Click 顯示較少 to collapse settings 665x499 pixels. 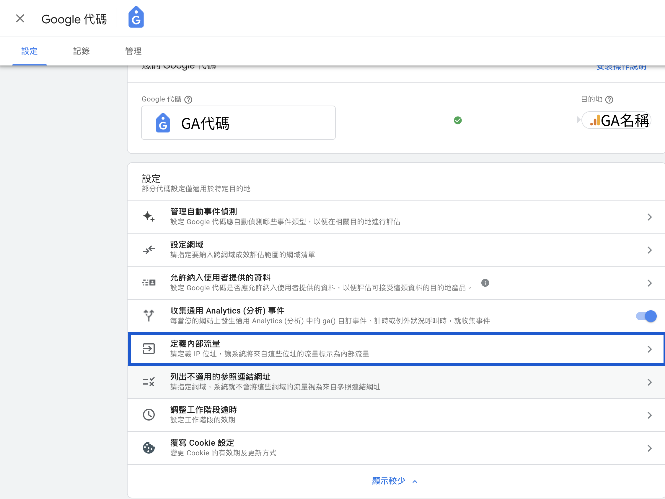click(388, 481)
